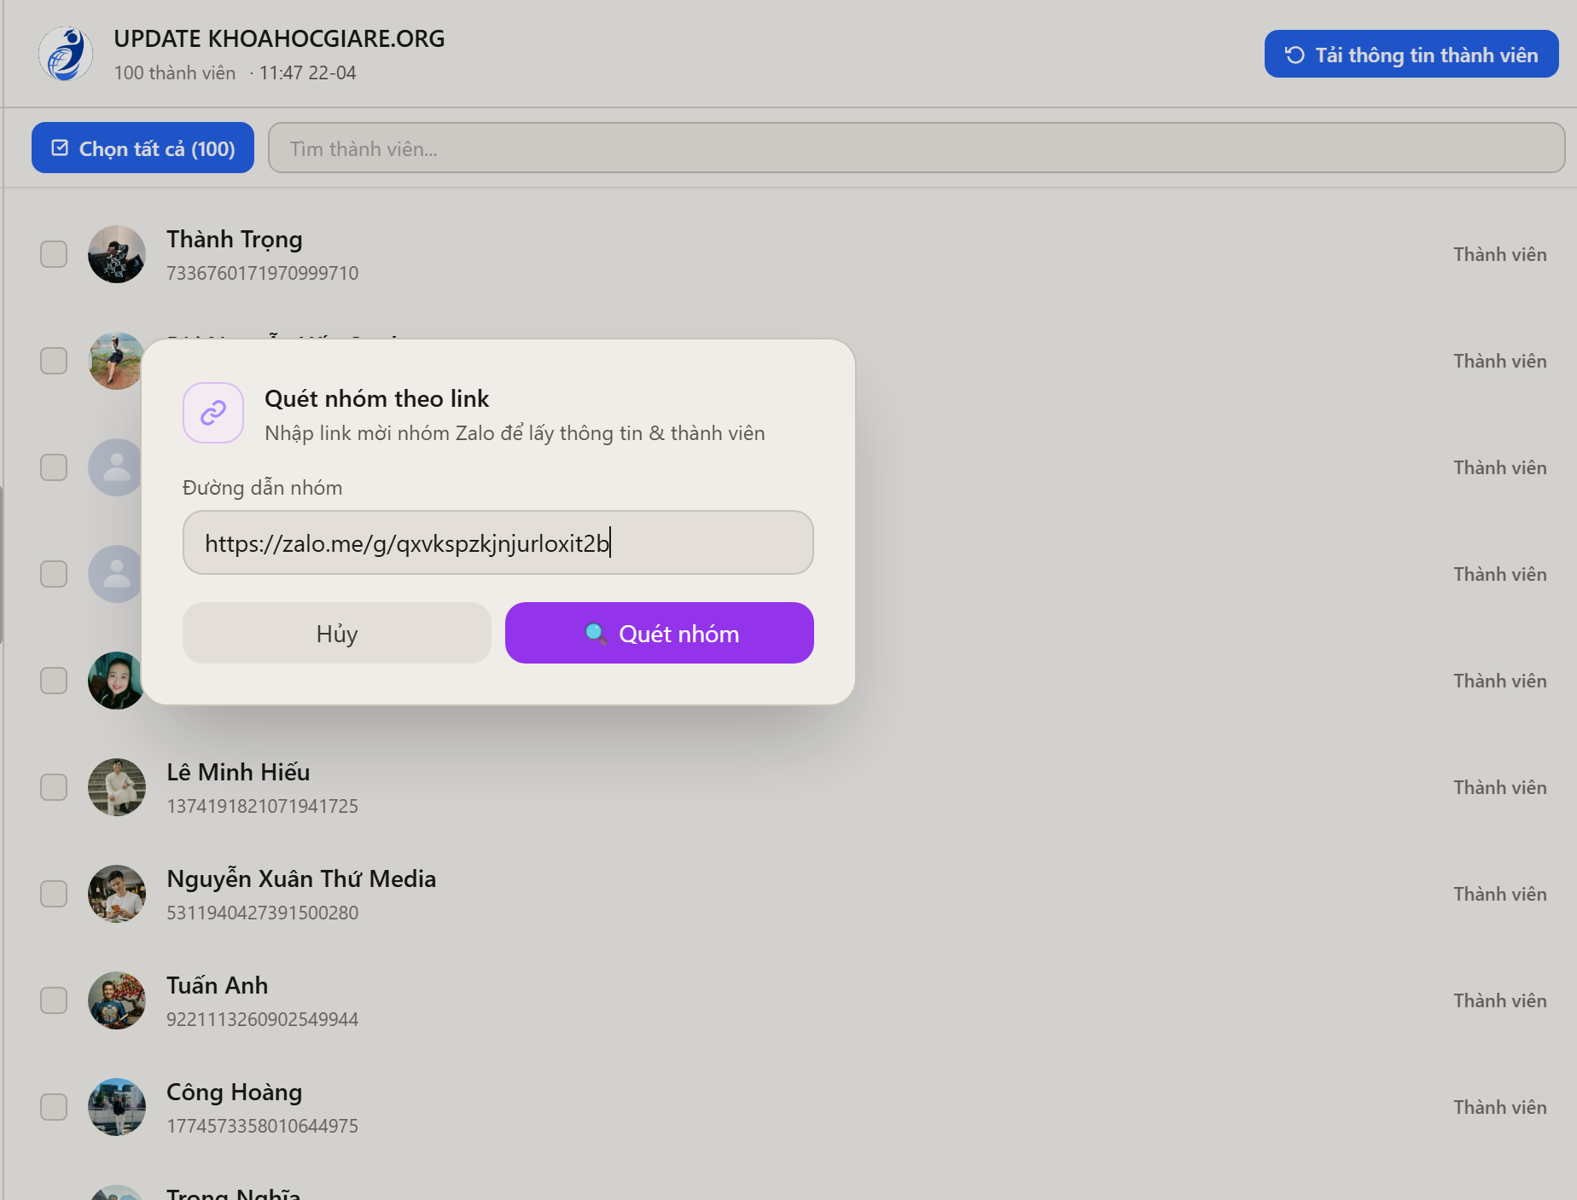
Task: Select the checkbox beside Nguyễn Xuân Thứ Media
Action: (x=54, y=894)
